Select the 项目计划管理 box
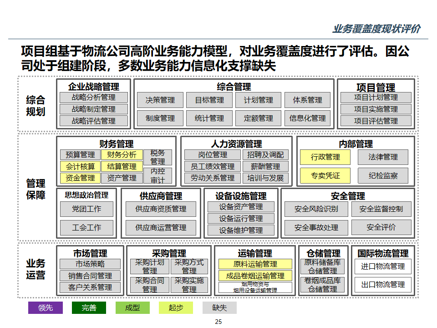Image resolution: width=437 pixels, height=328 pixels. coord(376,97)
